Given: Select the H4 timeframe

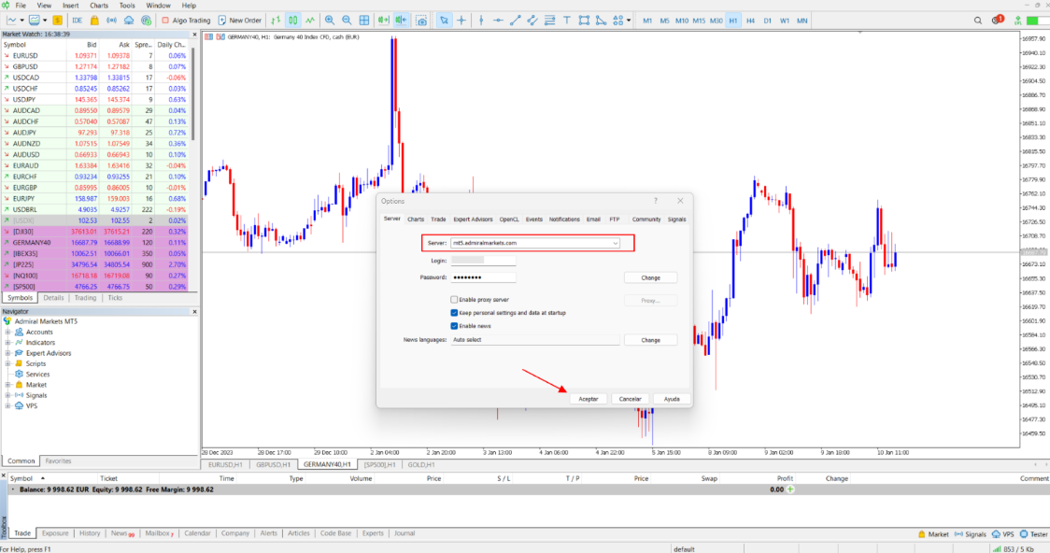Looking at the screenshot, I should pos(750,21).
